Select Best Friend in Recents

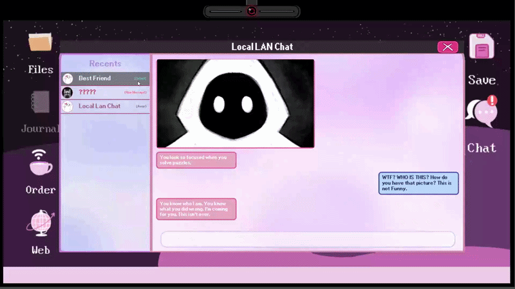click(x=105, y=78)
